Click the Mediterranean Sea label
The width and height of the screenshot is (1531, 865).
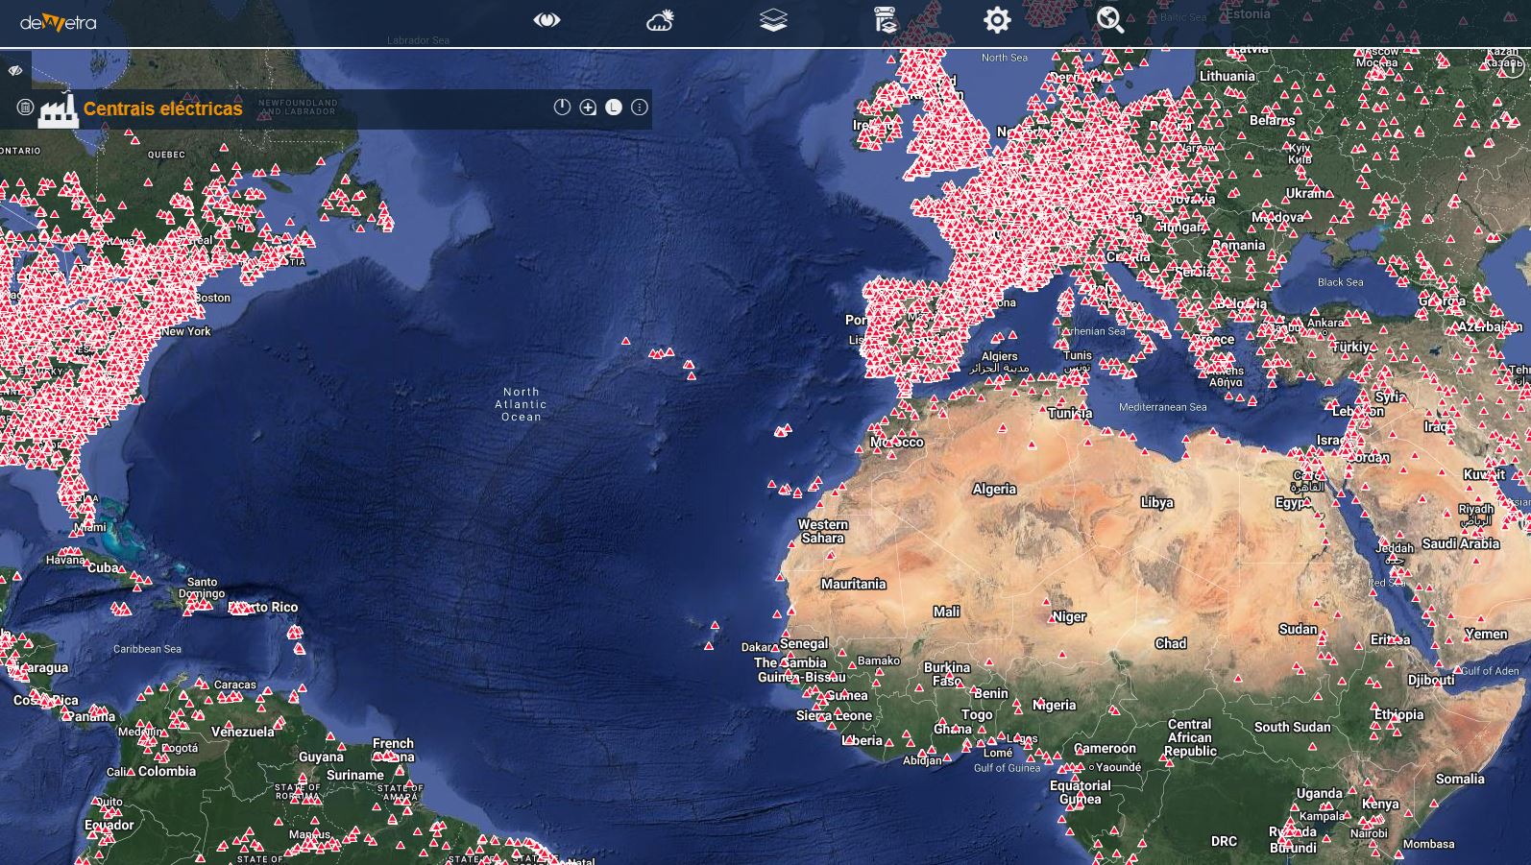pos(1162,407)
